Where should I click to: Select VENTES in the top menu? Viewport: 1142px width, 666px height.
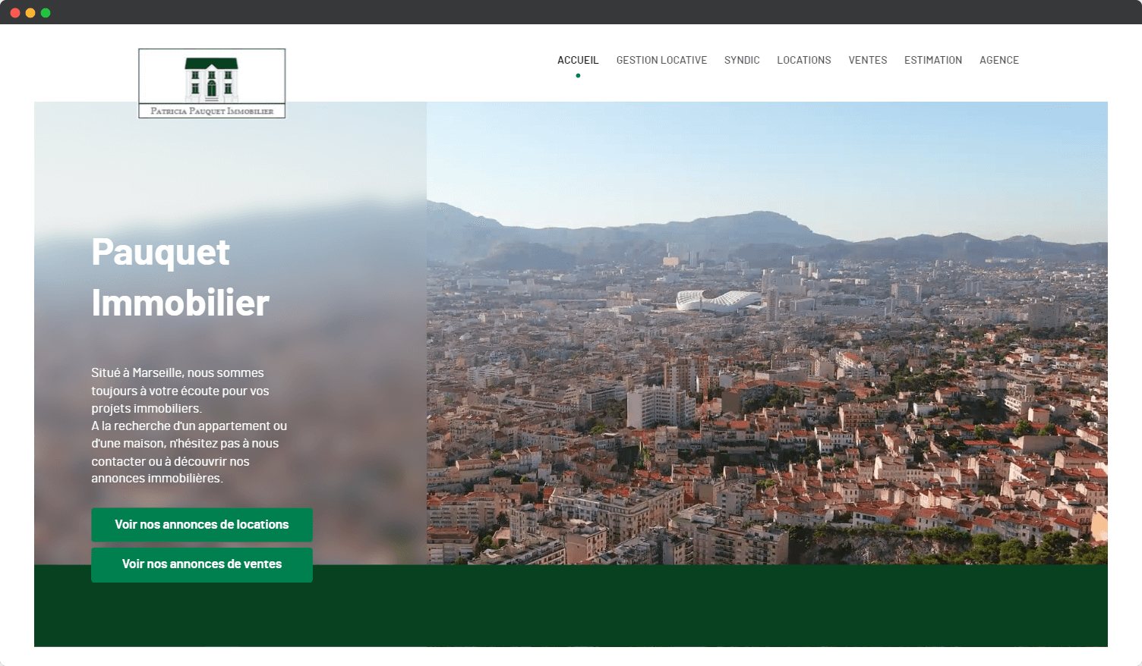[x=867, y=60]
